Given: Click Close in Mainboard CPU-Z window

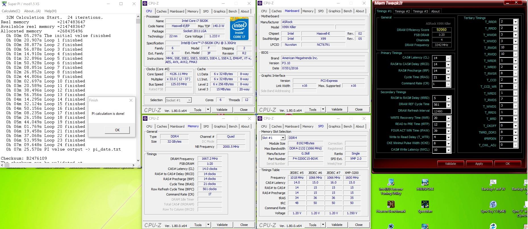Looking at the screenshot, I should [x=359, y=109].
